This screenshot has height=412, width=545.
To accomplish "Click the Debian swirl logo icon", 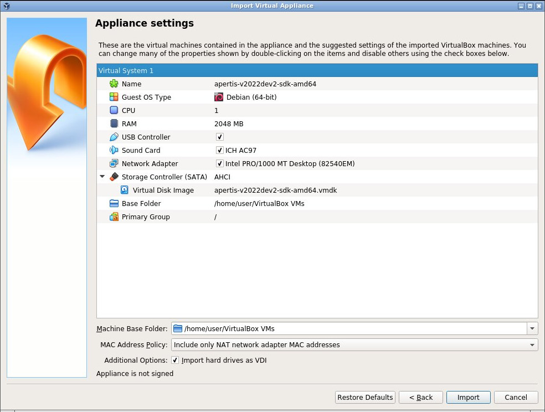I will [219, 97].
